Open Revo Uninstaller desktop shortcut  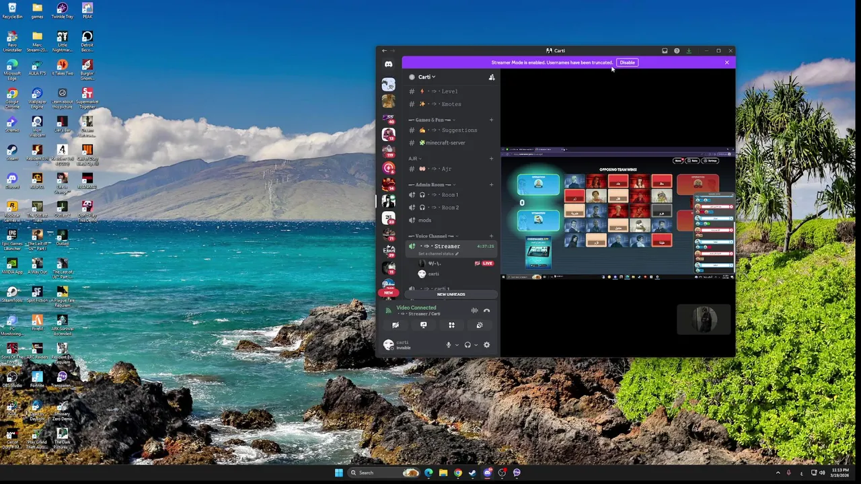pyautogui.click(x=12, y=42)
